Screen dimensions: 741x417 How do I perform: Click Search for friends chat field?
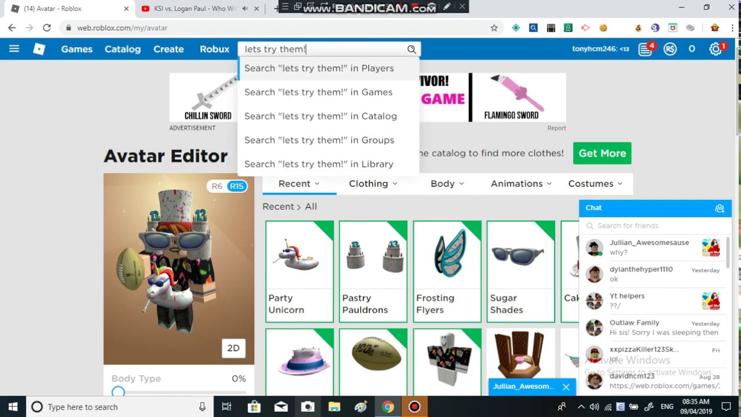coord(654,226)
